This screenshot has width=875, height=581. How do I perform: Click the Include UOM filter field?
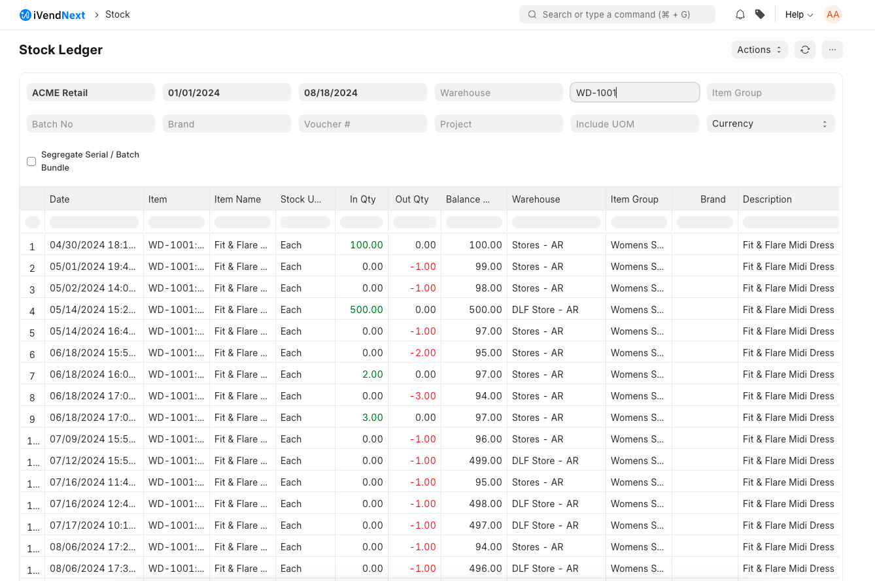pos(635,124)
